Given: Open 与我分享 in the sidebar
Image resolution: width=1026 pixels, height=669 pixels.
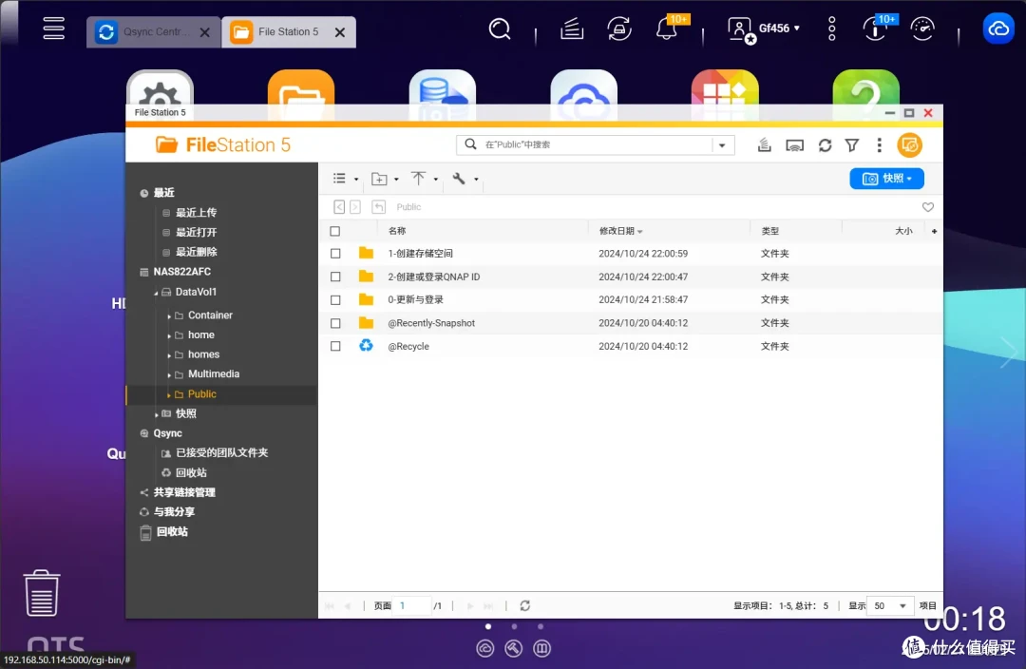Looking at the screenshot, I should click(x=174, y=512).
